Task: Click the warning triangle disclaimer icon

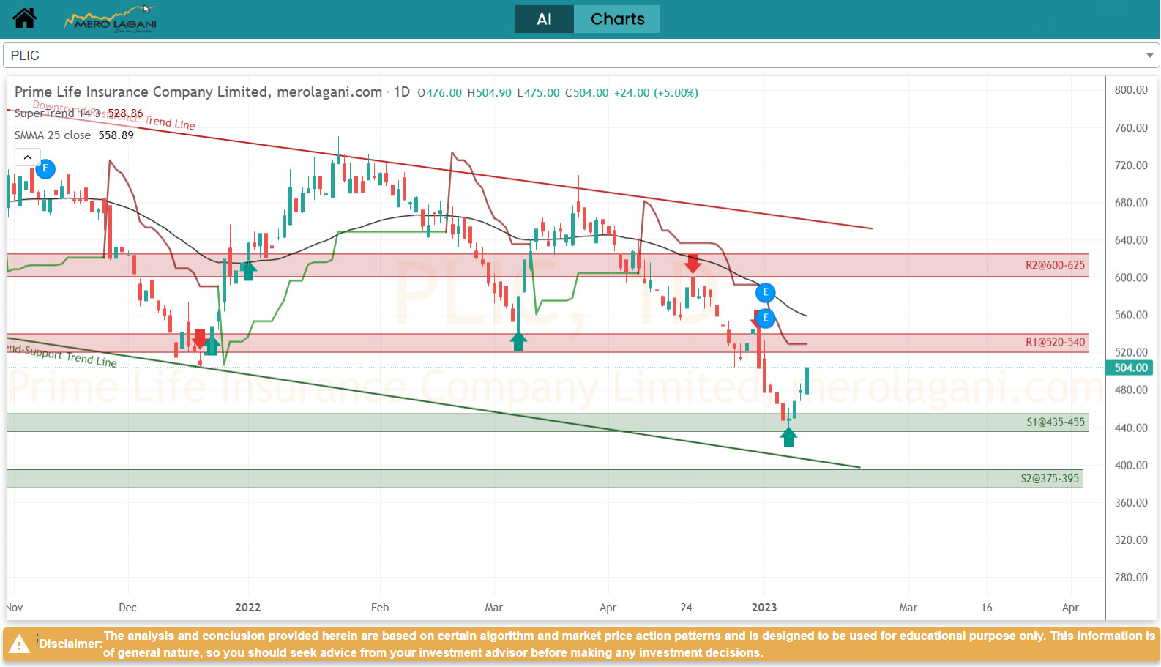Action: [19, 644]
